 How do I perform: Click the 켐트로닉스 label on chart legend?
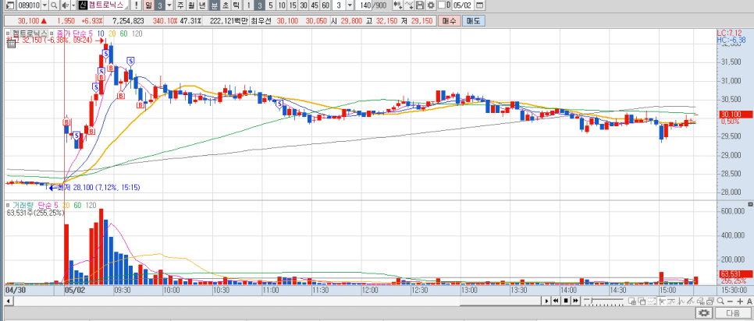click(x=30, y=33)
